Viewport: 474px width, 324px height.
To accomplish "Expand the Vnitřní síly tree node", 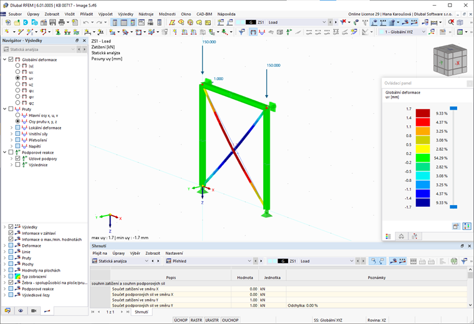I will (x=11, y=134).
